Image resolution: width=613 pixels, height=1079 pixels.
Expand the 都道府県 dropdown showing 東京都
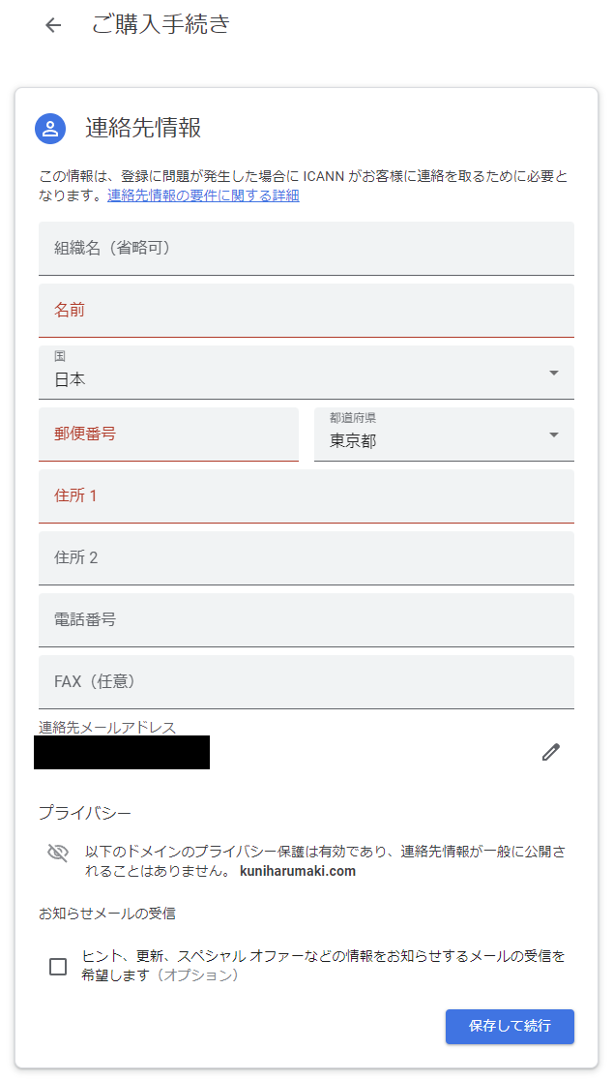tap(444, 435)
